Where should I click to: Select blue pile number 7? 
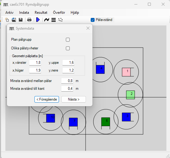pos(73,122)
